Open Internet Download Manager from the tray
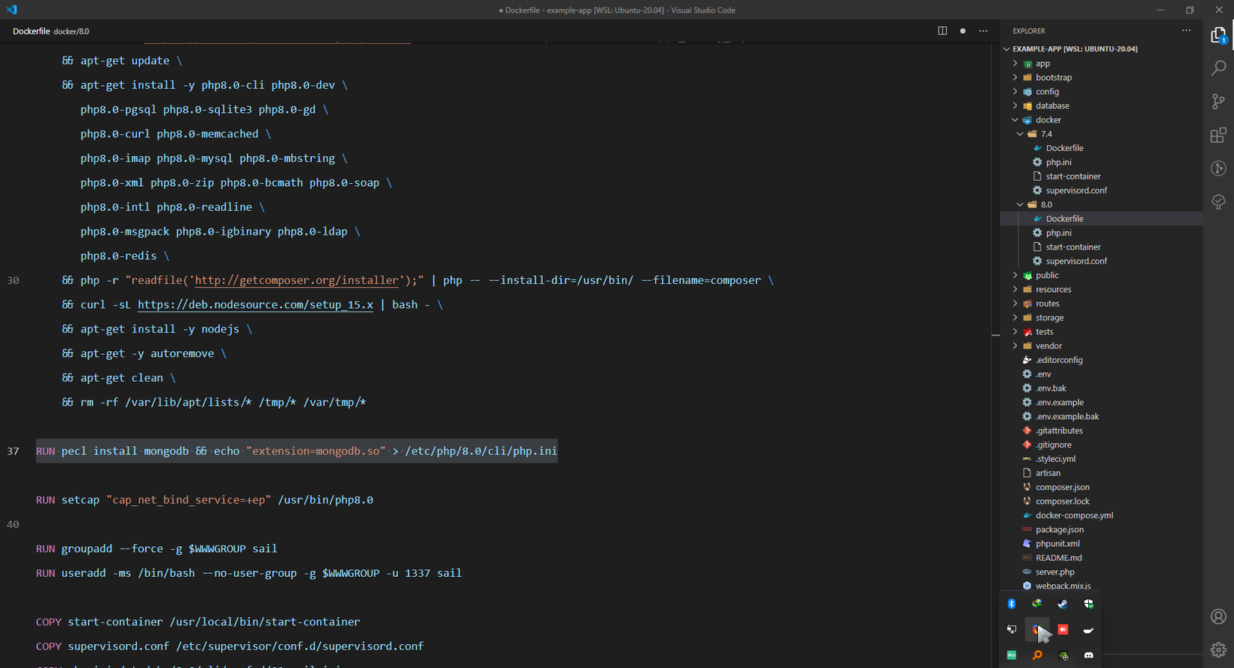The width and height of the screenshot is (1234, 668). 1037,604
